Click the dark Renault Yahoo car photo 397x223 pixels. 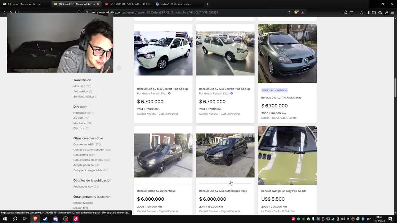click(163, 155)
